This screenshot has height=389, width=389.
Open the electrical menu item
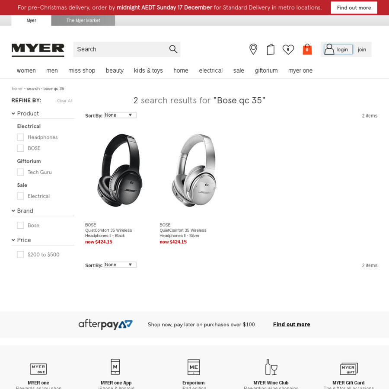tap(210, 70)
